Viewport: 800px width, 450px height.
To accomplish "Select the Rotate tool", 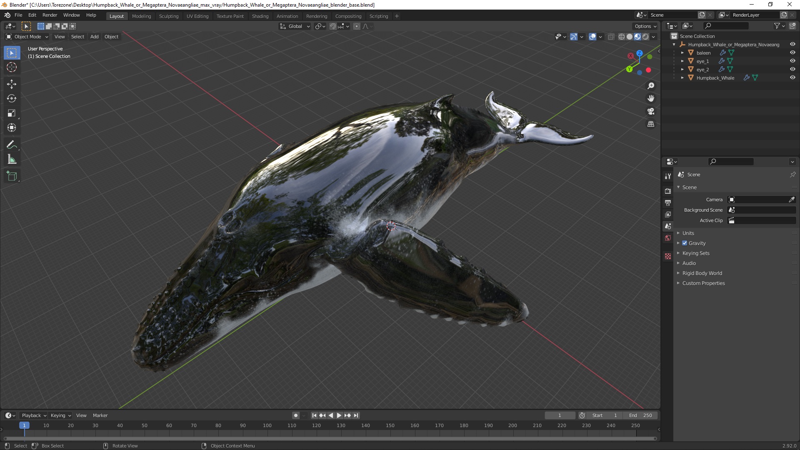I will tap(12, 99).
